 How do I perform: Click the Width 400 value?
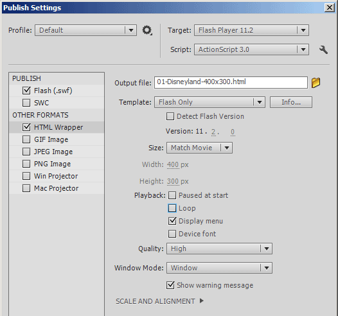173,165
